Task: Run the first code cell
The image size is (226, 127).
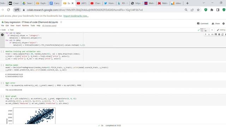Action: tap(2, 35)
